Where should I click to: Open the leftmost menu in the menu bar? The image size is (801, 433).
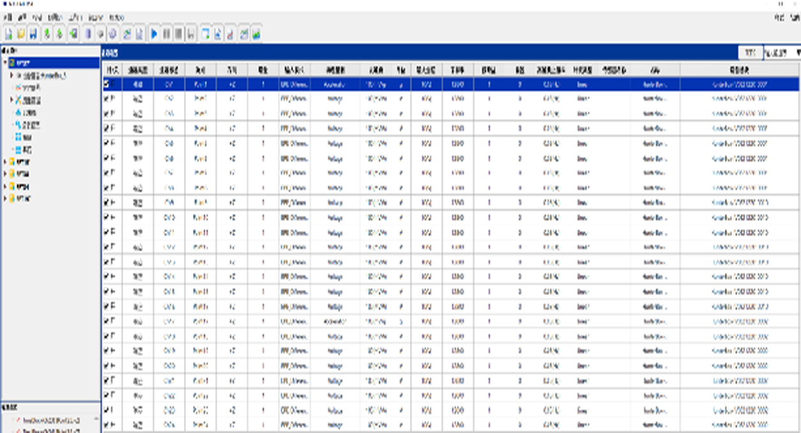pos(7,17)
